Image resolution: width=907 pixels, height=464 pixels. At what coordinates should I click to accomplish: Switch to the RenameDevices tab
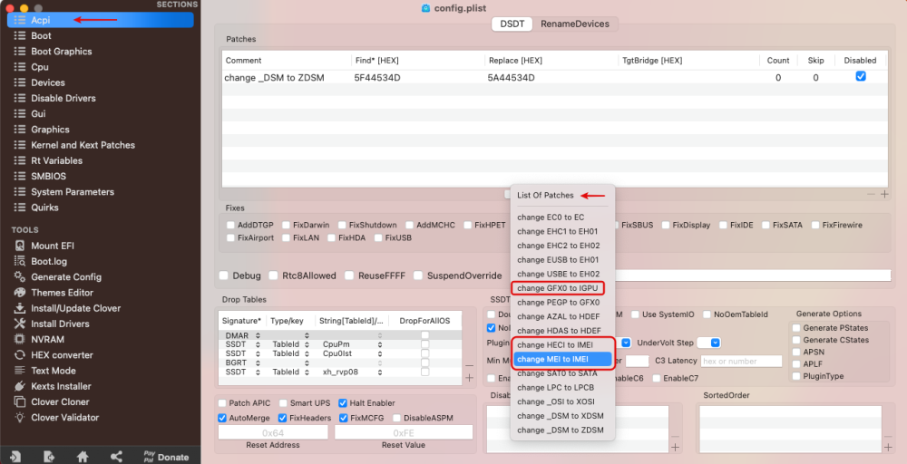click(575, 24)
